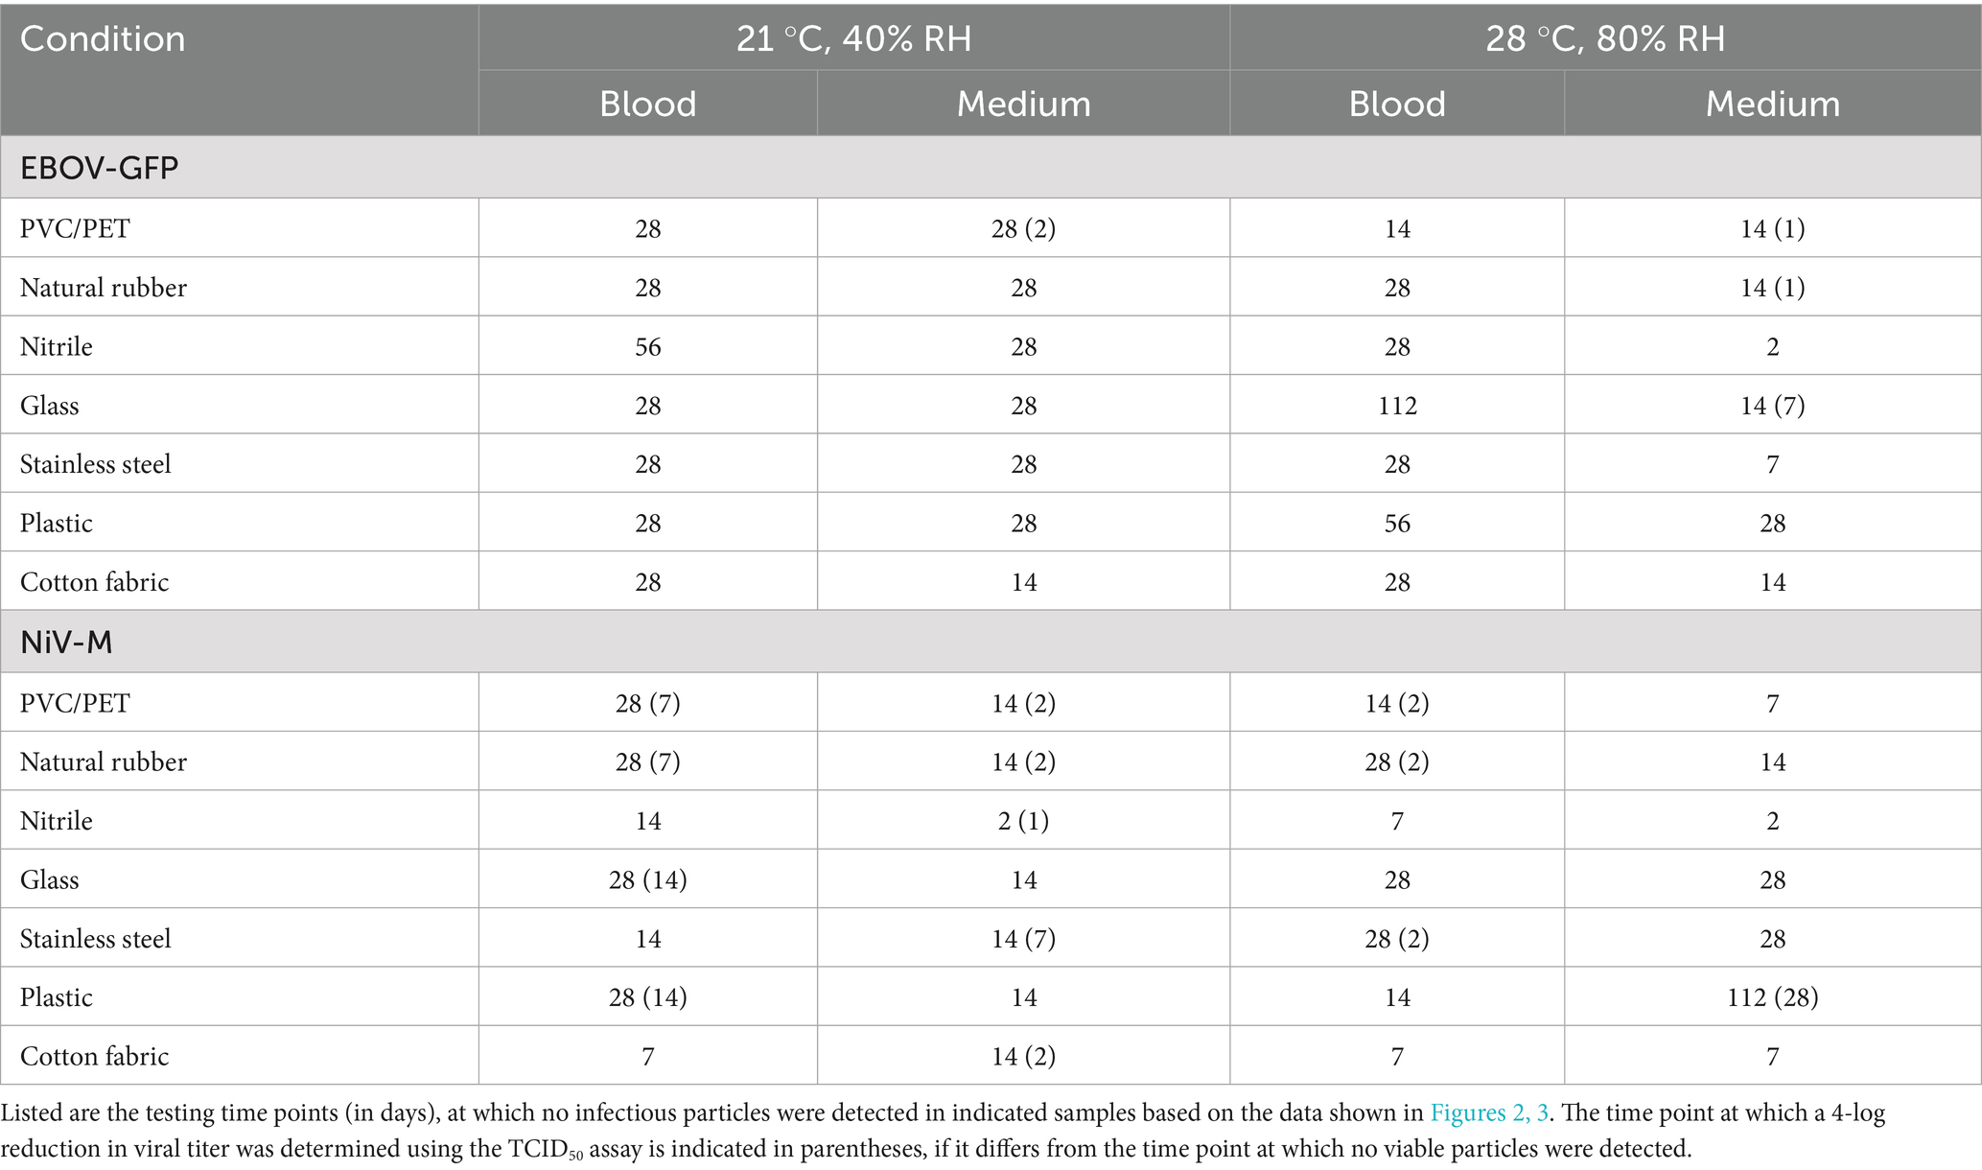Screen dimensions: 1982x1170
Task: Select the EBOV-GFP section row
Action: [x=99, y=168]
